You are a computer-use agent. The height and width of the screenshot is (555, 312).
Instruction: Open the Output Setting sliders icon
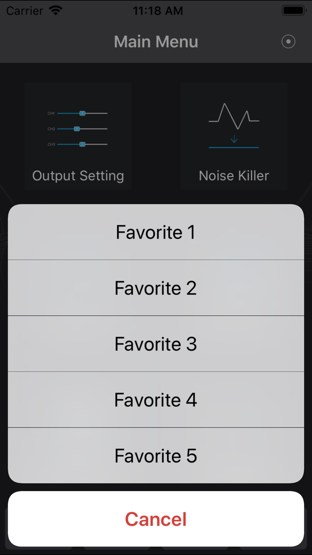pyautogui.click(x=78, y=128)
